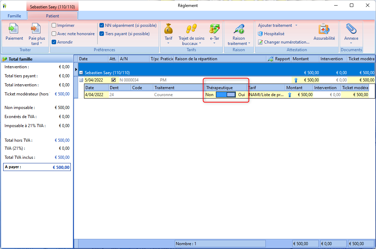Check Avec note honoraire option

click(x=54, y=34)
